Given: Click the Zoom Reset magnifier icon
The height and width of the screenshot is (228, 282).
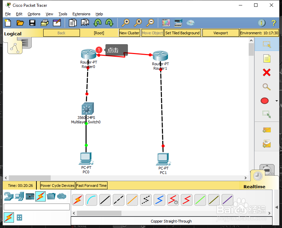Looking at the screenshot, I should coord(138,23).
